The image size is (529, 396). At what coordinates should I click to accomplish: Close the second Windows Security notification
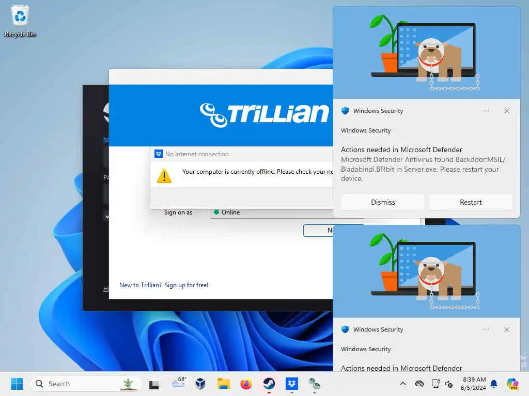pyautogui.click(x=507, y=329)
